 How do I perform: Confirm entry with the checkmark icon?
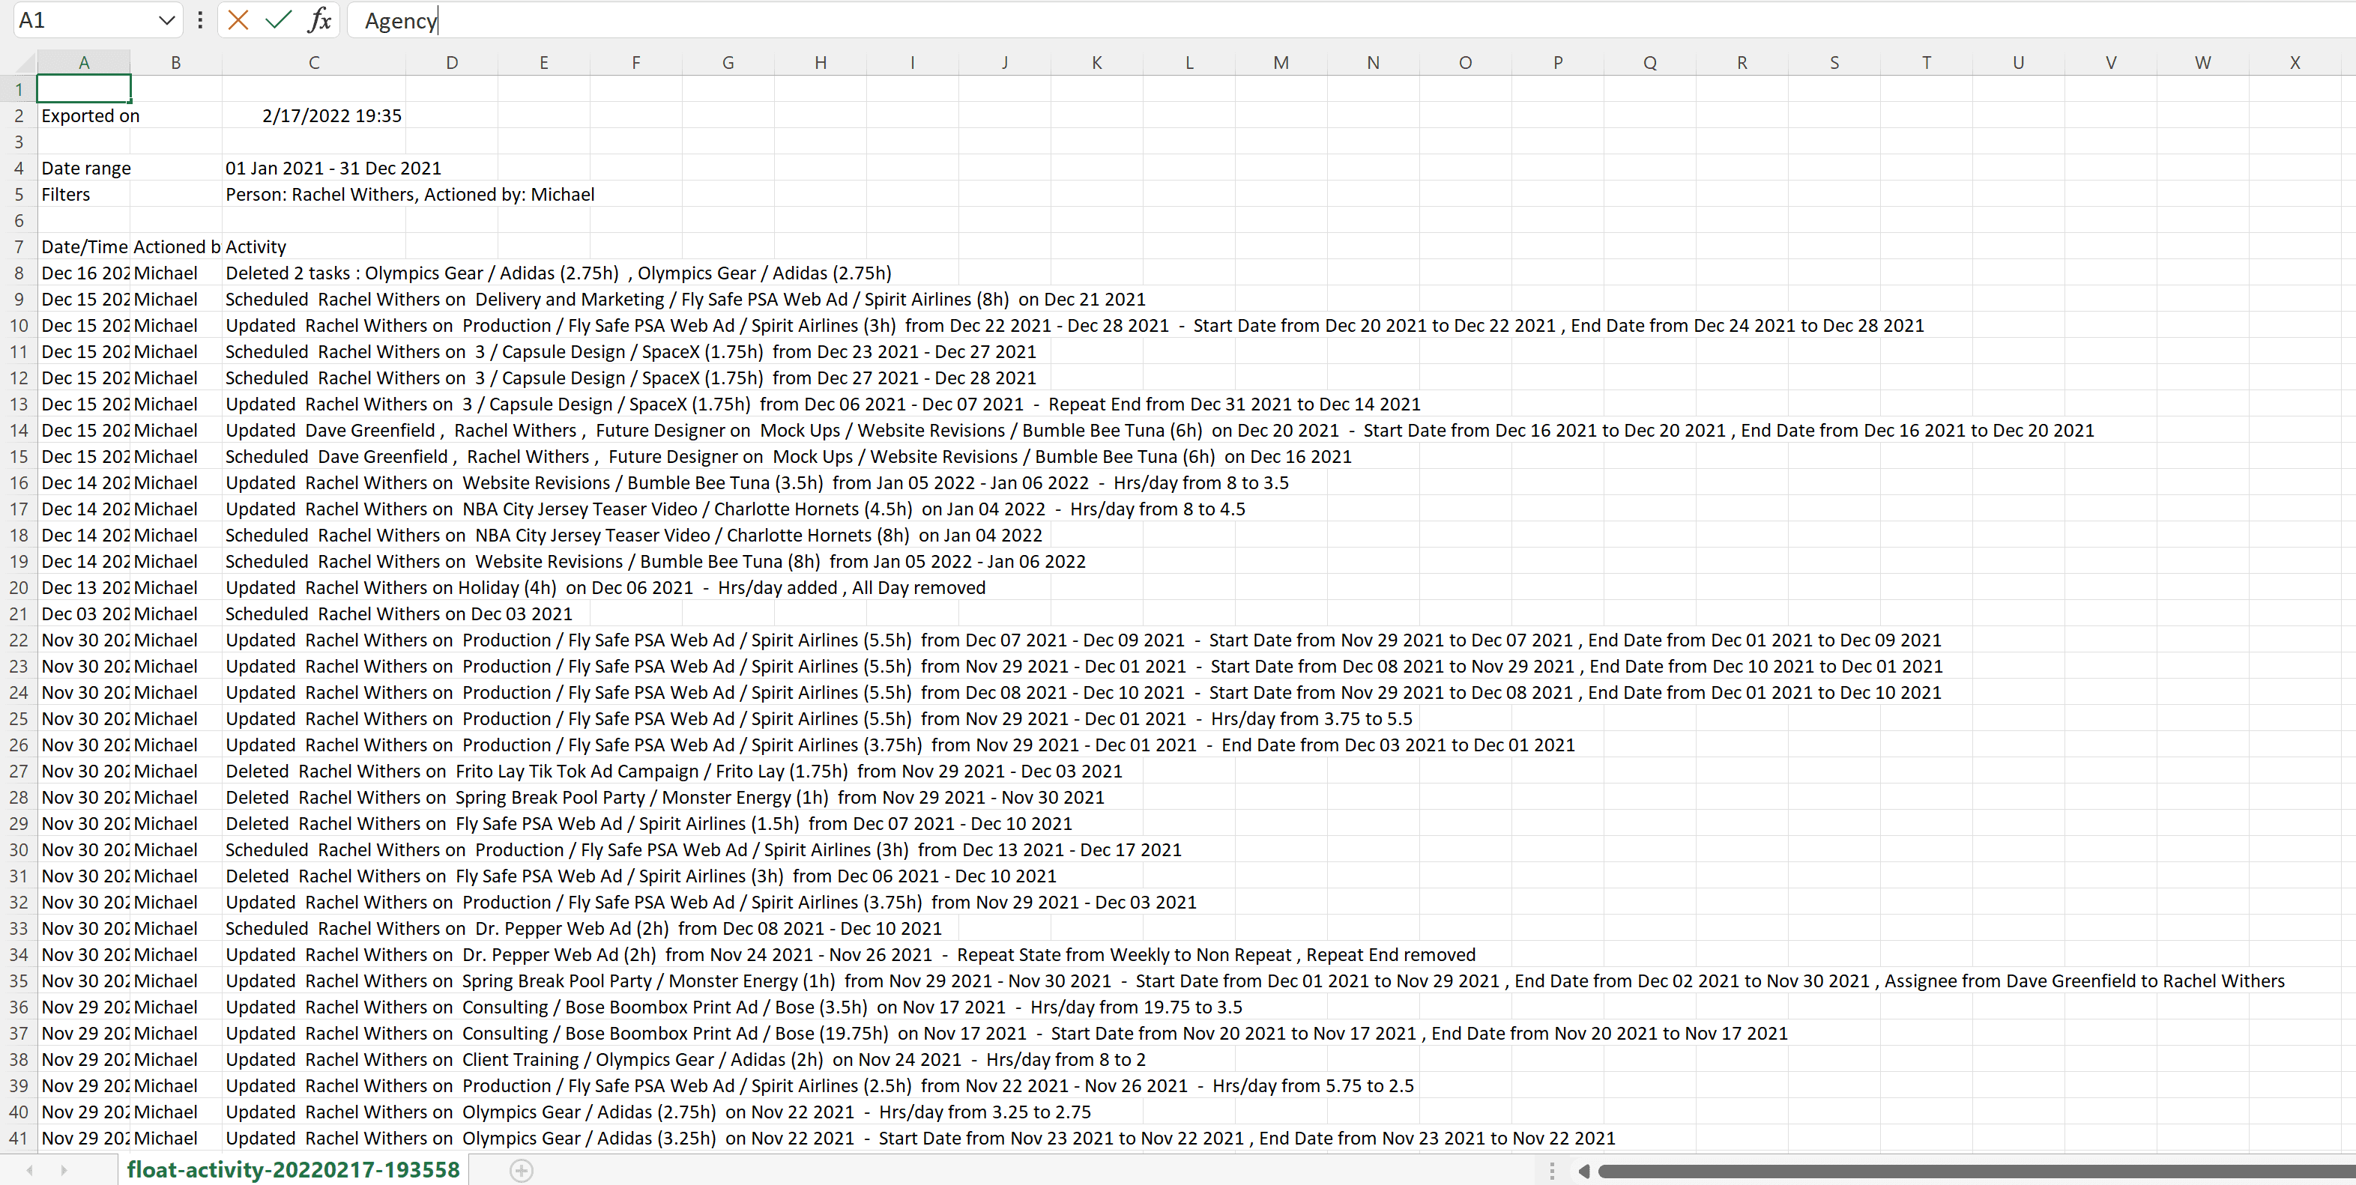click(278, 20)
